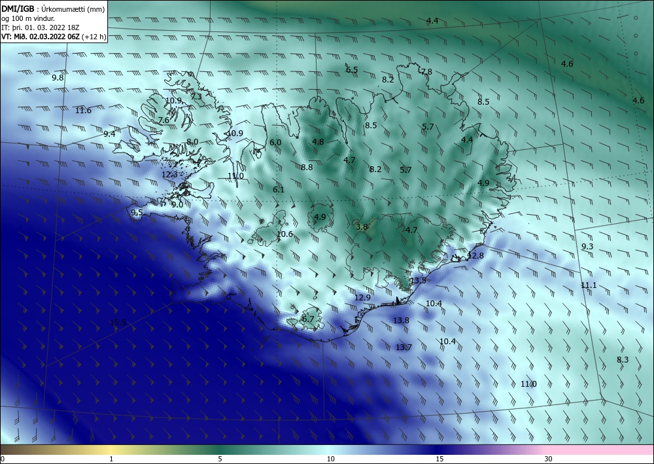
Task: Click the 7.8 value on the map
Action: tap(426, 72)
